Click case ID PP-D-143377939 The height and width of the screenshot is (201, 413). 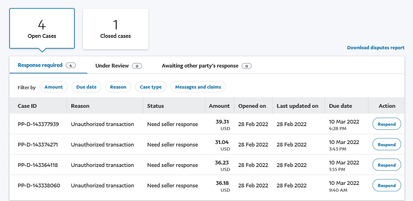tap(38, 124)
